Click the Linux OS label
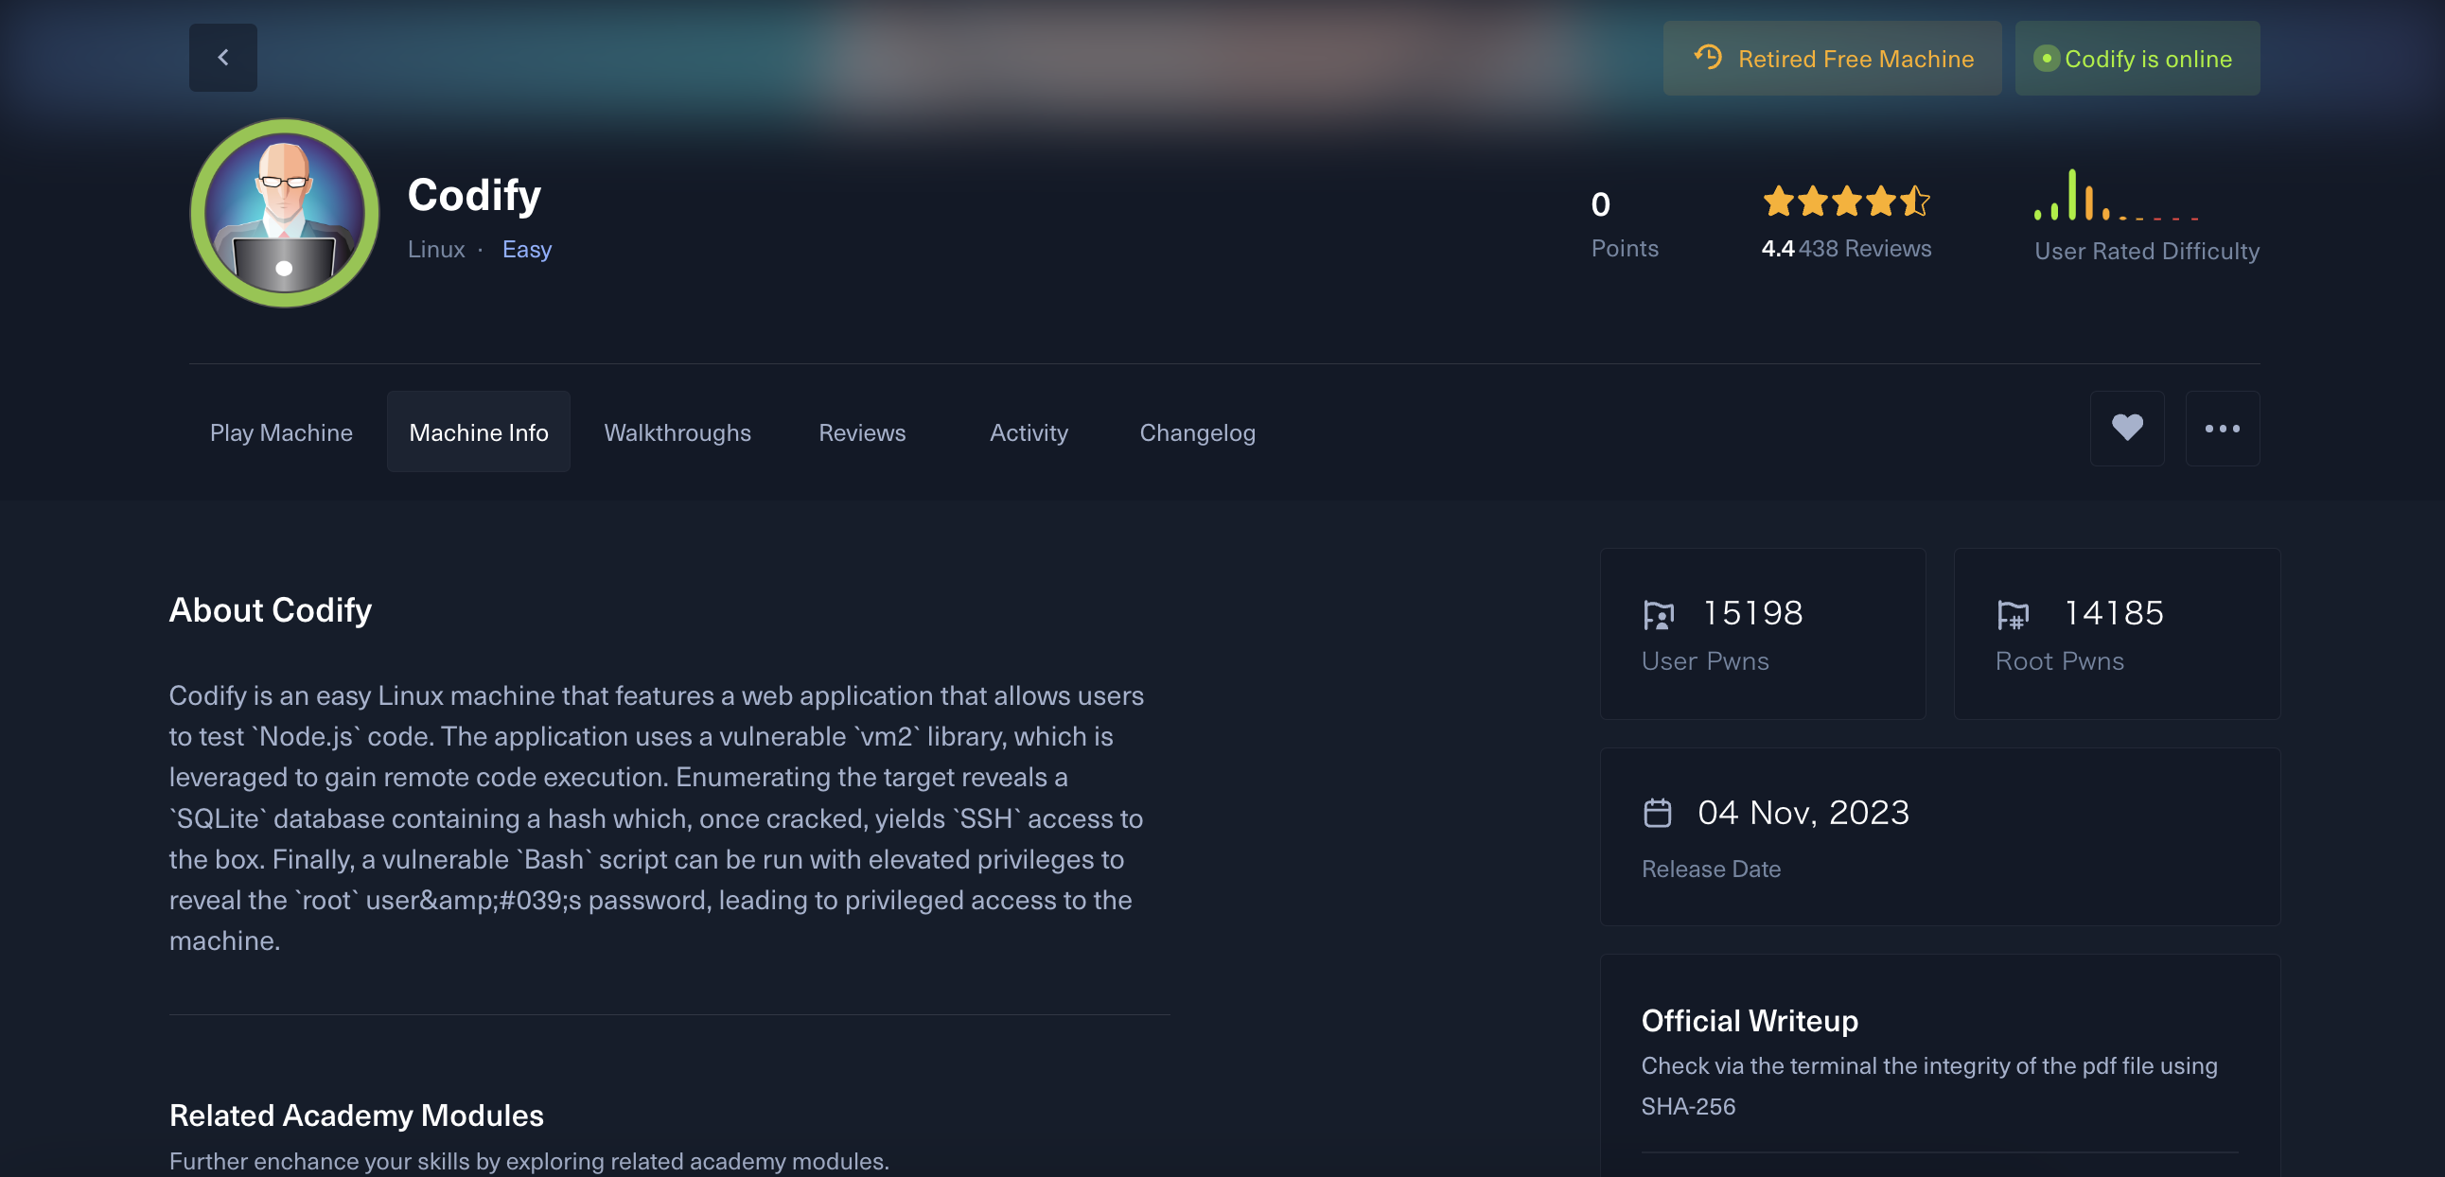This screenshot has width=2445, height=1177. tap(435, 250)
